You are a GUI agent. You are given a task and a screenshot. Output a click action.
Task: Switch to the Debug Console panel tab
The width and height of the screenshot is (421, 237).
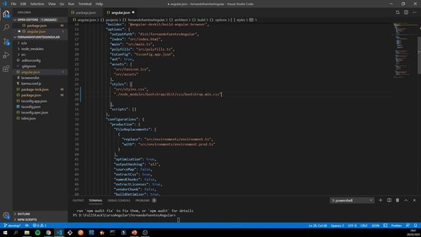tap(118, 200)
